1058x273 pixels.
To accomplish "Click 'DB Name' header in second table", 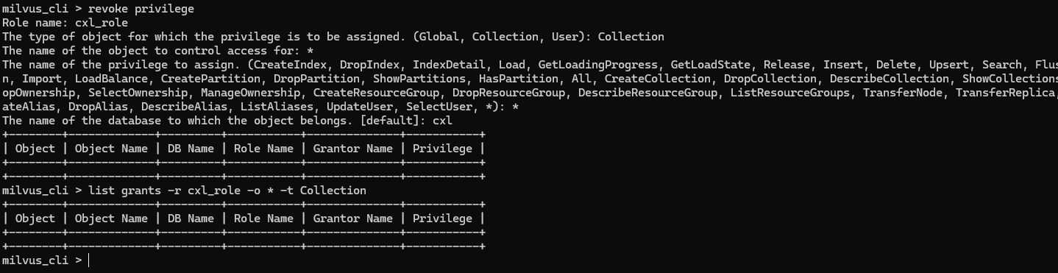I will [191, 219].
